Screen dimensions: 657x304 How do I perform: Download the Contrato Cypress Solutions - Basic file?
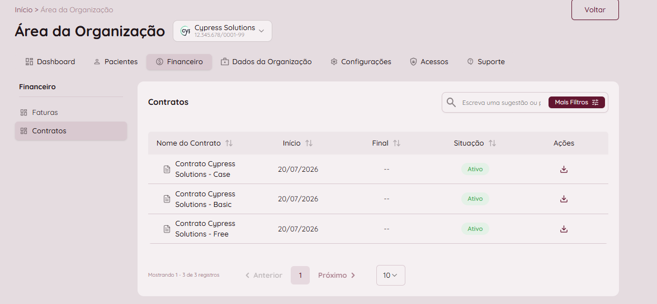564,199
